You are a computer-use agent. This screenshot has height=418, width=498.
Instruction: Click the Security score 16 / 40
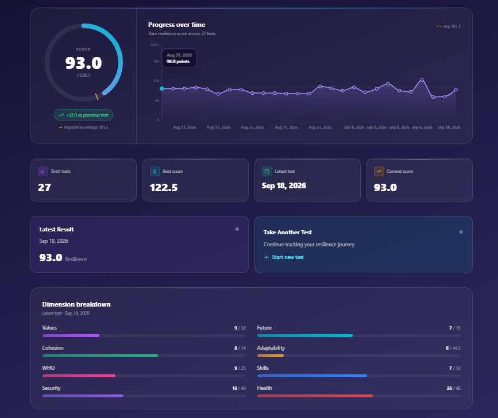pyautogui.click(x=239, y=388)
